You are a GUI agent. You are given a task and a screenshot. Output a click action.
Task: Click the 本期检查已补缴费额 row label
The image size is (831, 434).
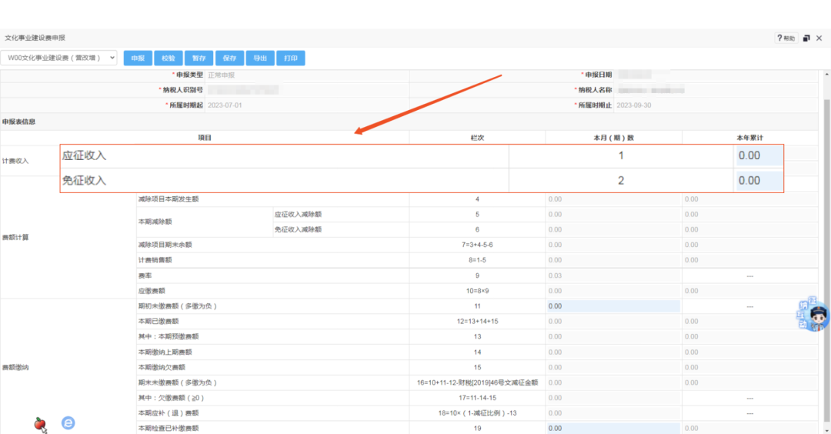coord(169,428)
